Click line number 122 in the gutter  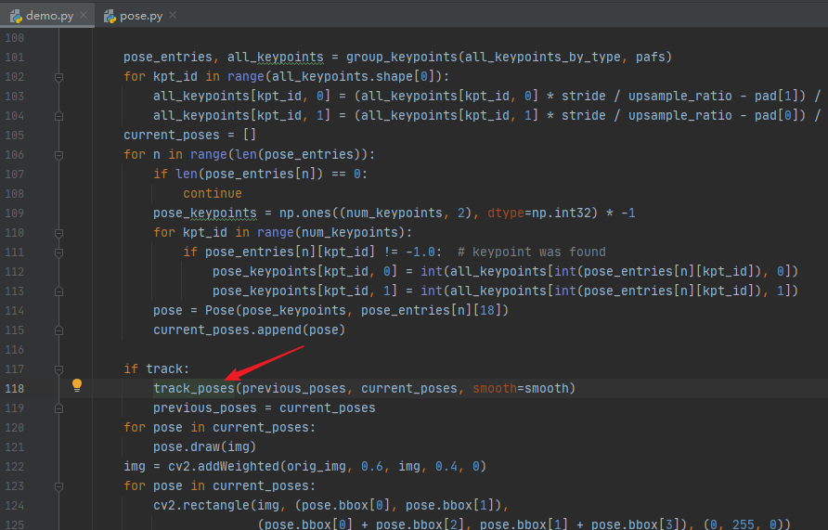(x=14, y=467)
